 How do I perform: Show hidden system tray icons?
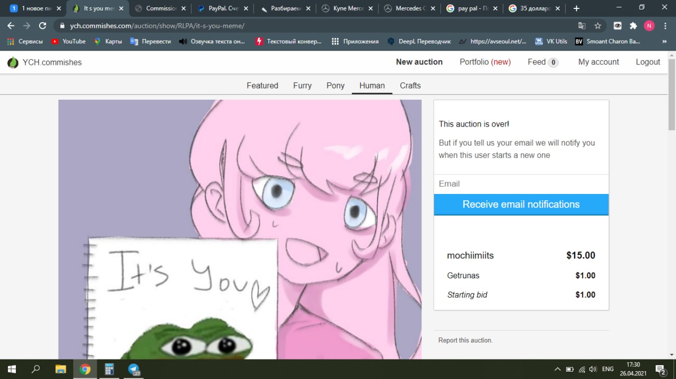[558, 369]
